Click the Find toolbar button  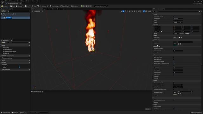coord(34,6)
